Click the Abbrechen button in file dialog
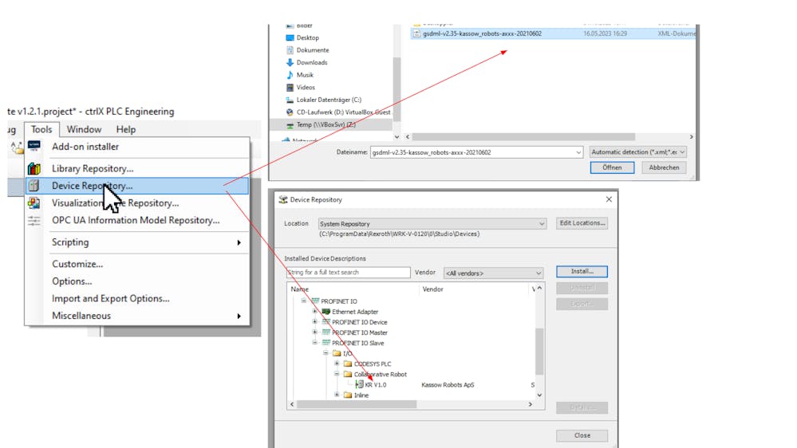The width and height of the screenshot is (797, 448). click(x=664, y=167)
